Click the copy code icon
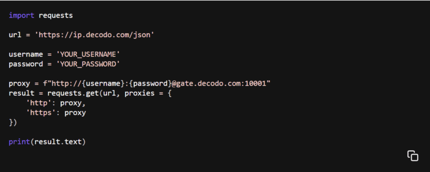Viewport: 430px width, 172px height. [412, 155]
